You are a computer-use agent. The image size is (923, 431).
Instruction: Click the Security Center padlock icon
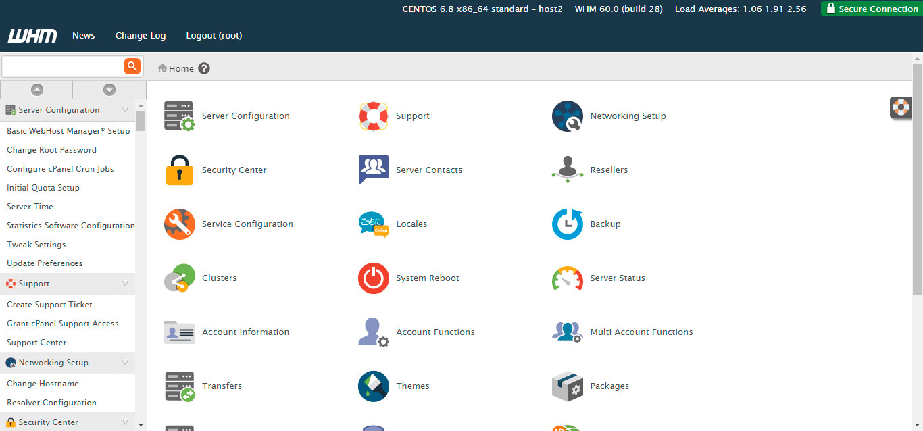pos(179,170)
